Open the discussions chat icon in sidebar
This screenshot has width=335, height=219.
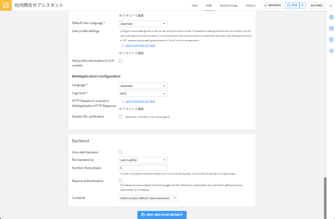pyautogui.click(x=331, y=39)
